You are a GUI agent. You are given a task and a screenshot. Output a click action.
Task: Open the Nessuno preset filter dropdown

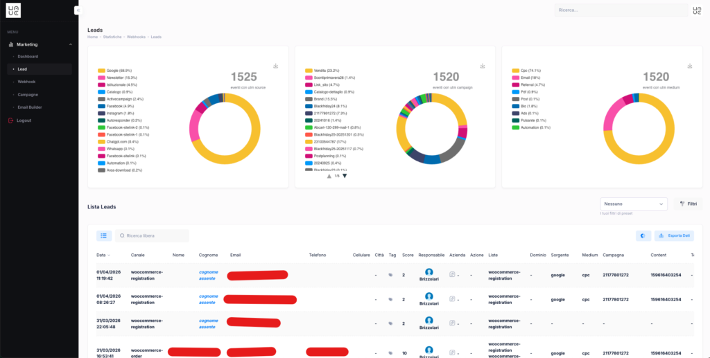point(634,204)
